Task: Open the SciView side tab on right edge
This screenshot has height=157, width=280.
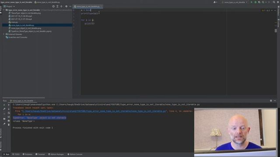Action: pos(279,23)
